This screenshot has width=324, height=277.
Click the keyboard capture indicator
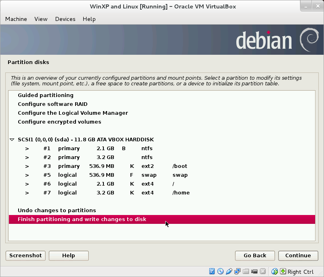283,271
